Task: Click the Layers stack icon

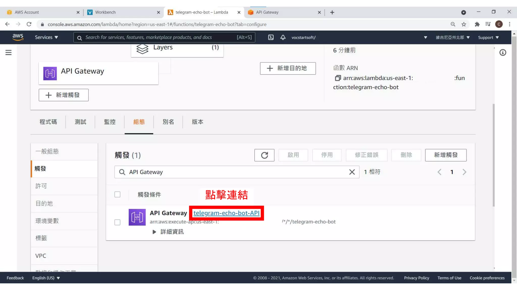Action: tap(142, 49)
